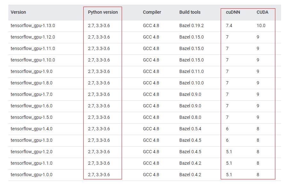Click Python 2.7, 3.3-3.6 in 1.0.0 row
The width and height of the screenshot is (291, 187).
click(x=99, y=175)
